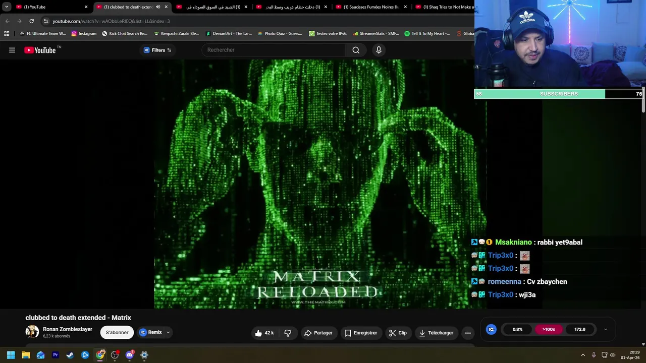Switch to 'Shaq Tries to Not Make' tab

(x=444, y=7)
